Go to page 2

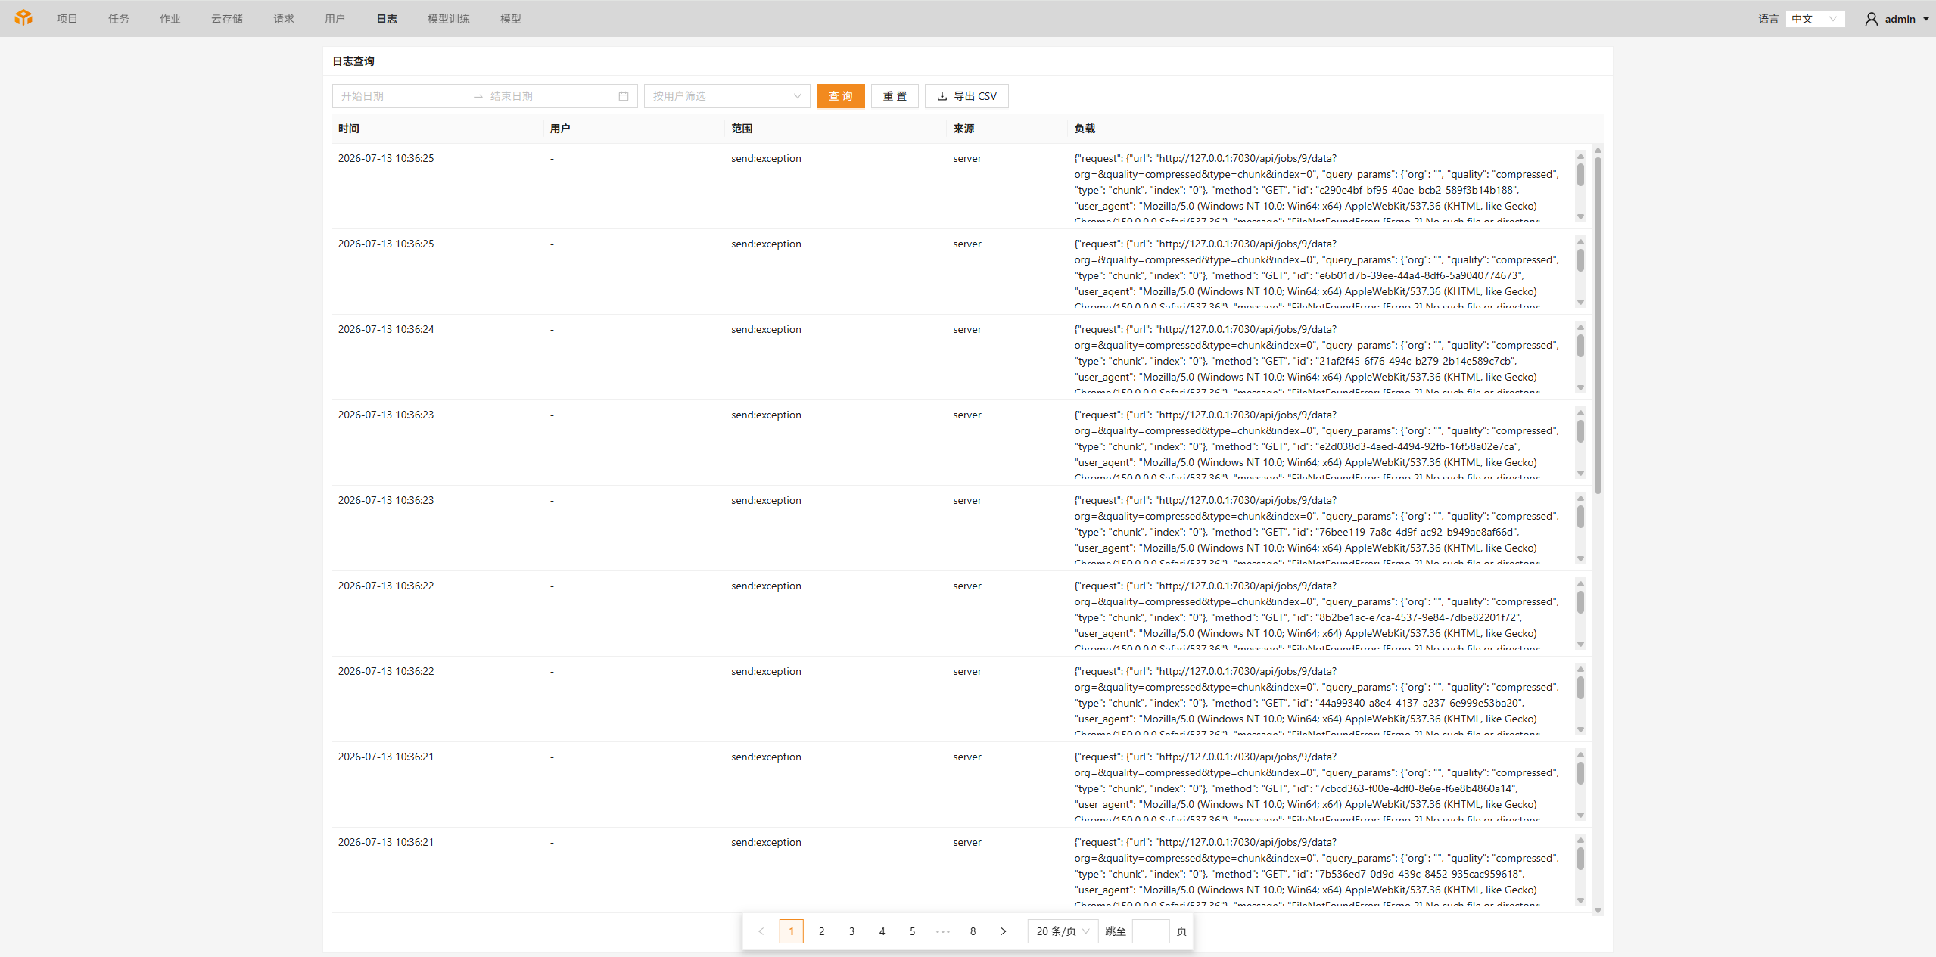point(822,931)
